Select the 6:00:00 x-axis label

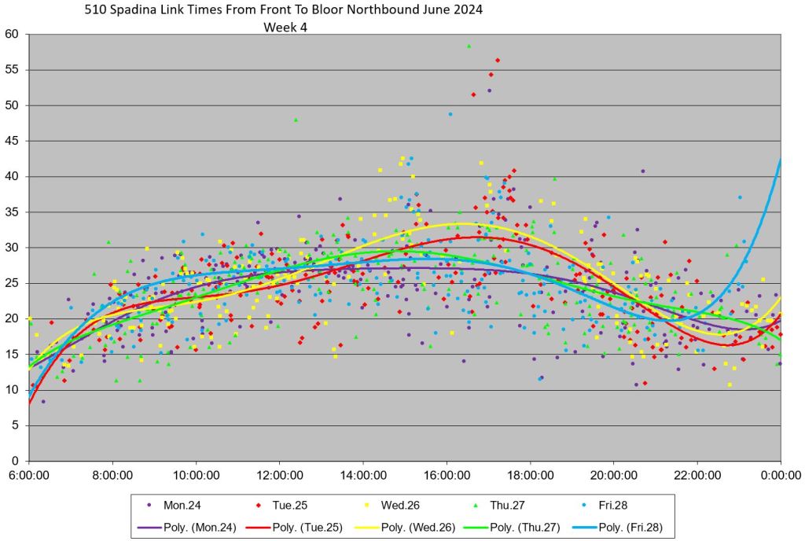click(29, 475)
